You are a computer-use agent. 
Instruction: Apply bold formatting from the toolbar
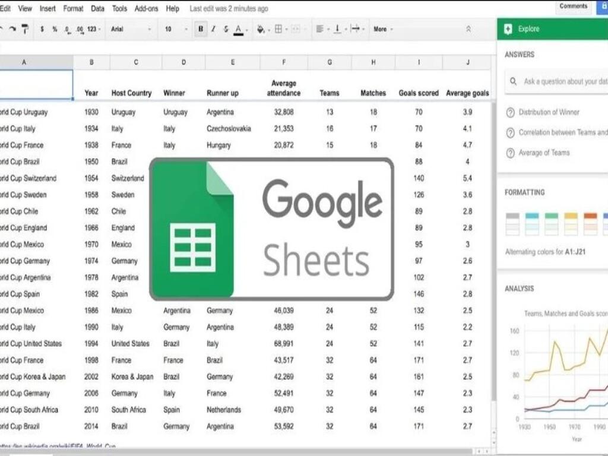tap(200, 28)
